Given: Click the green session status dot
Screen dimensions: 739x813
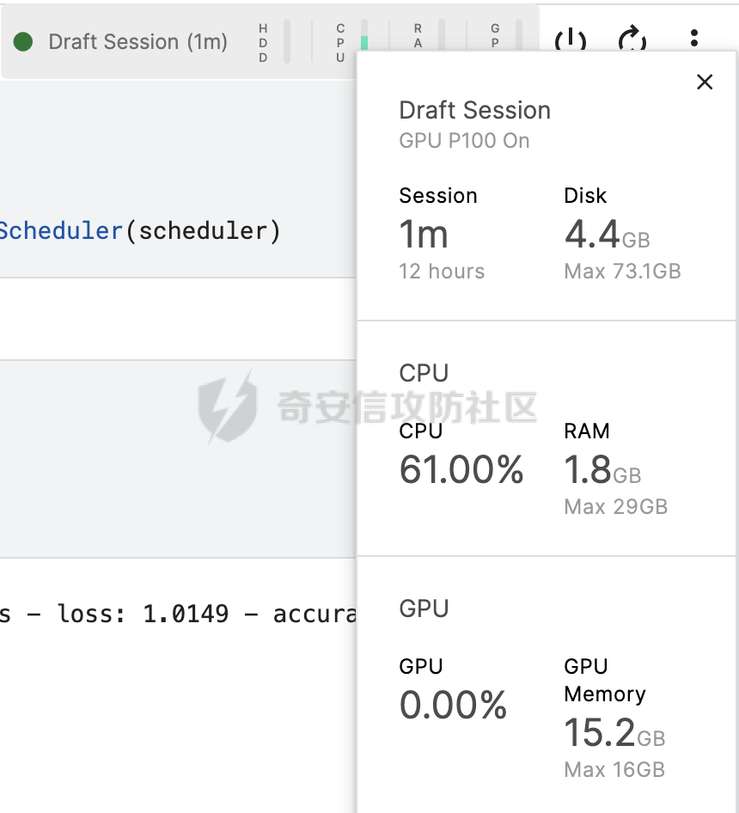Looking at the screenshot, I should point(23,41).
